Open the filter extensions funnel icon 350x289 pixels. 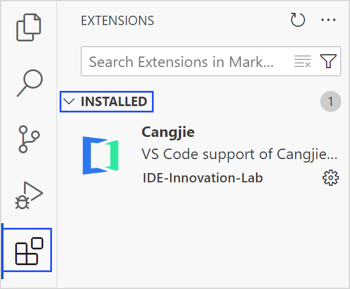(328, 61)
